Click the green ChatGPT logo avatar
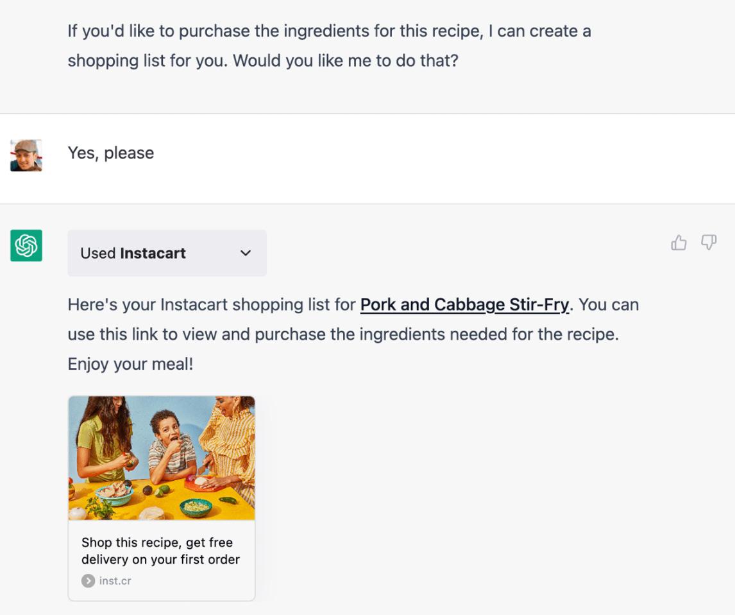This screenshot has height=615, width=735. [x=26, y=245]
